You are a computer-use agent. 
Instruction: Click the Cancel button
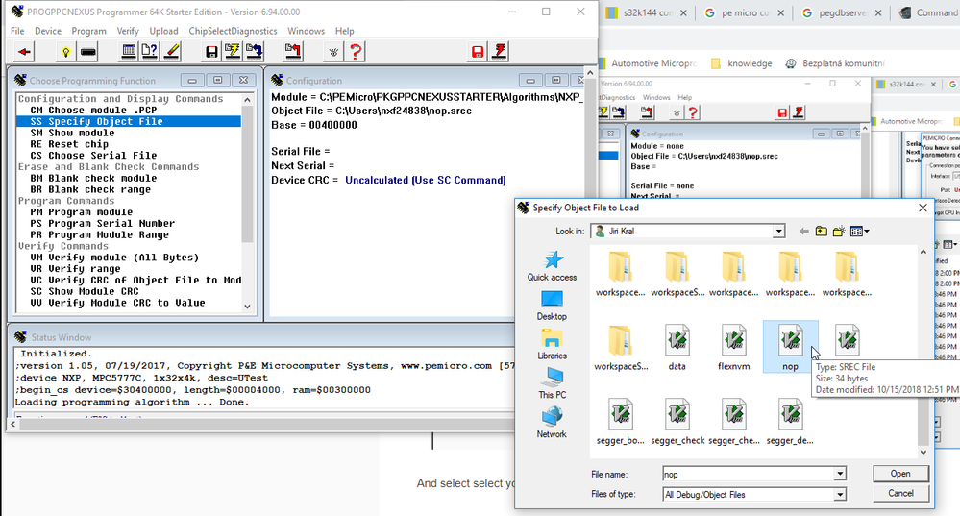click(x=900, y=493)
